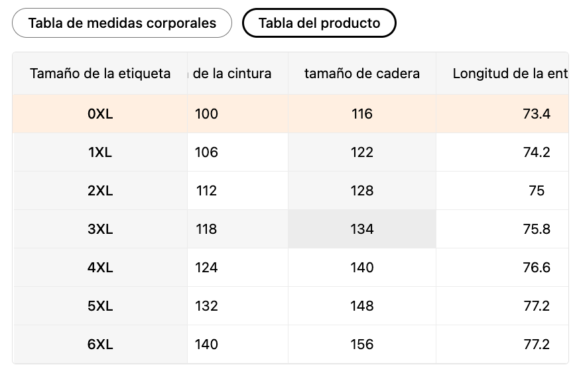Select the 0XL size row label
This screenshot has height=367, width=577.
tap(100, 114)
